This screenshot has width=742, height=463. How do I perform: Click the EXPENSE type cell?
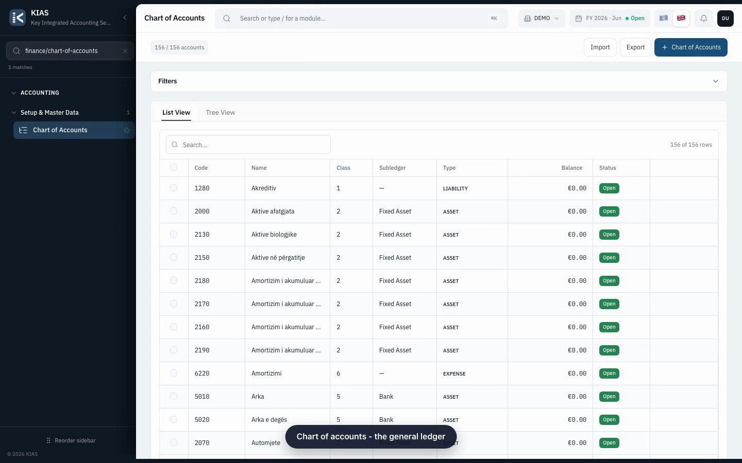[454, 374]
